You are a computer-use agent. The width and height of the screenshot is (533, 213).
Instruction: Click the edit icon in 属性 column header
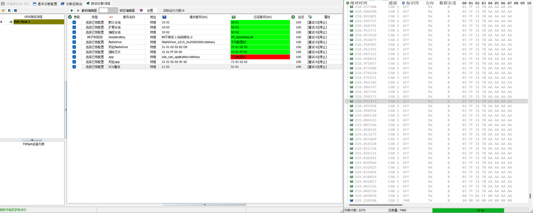pyautogui.click(x=310, y=17)
